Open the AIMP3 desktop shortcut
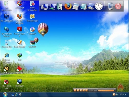The width and height of the screenshot is (129, 97). click(x=7, y=70)
